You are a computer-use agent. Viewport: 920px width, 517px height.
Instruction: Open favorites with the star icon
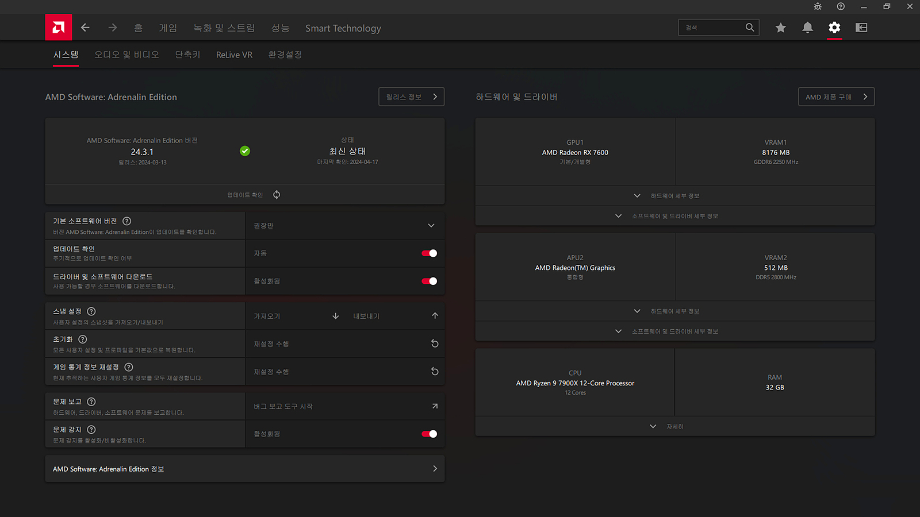[x=780, y=28]
